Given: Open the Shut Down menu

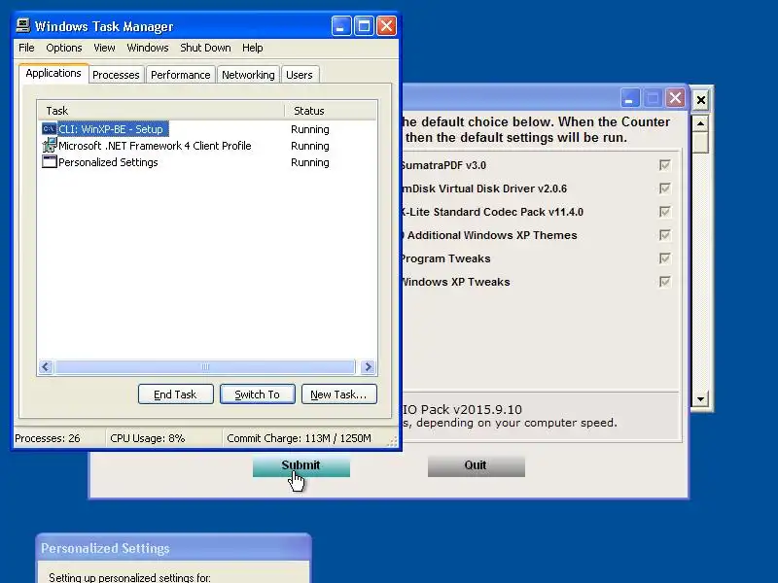Looking at the screenshot, I should pyautogui.click(x=205, y=48).
